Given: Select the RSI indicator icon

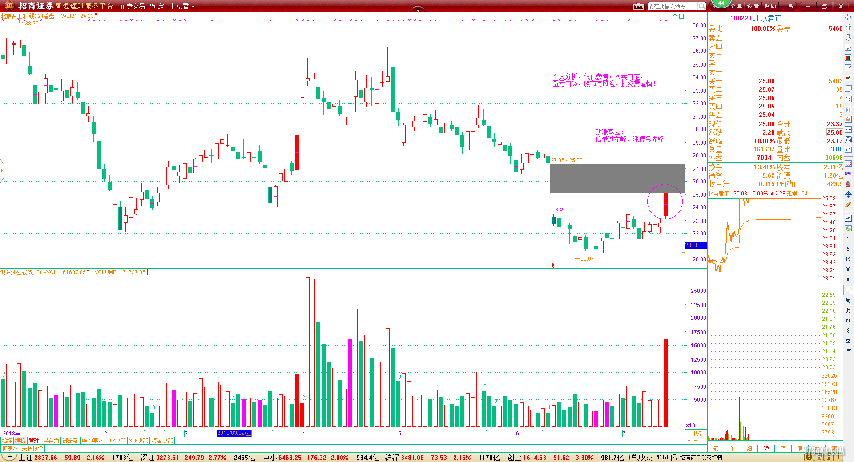Looking at the screenshot, I should coord(848,174).
